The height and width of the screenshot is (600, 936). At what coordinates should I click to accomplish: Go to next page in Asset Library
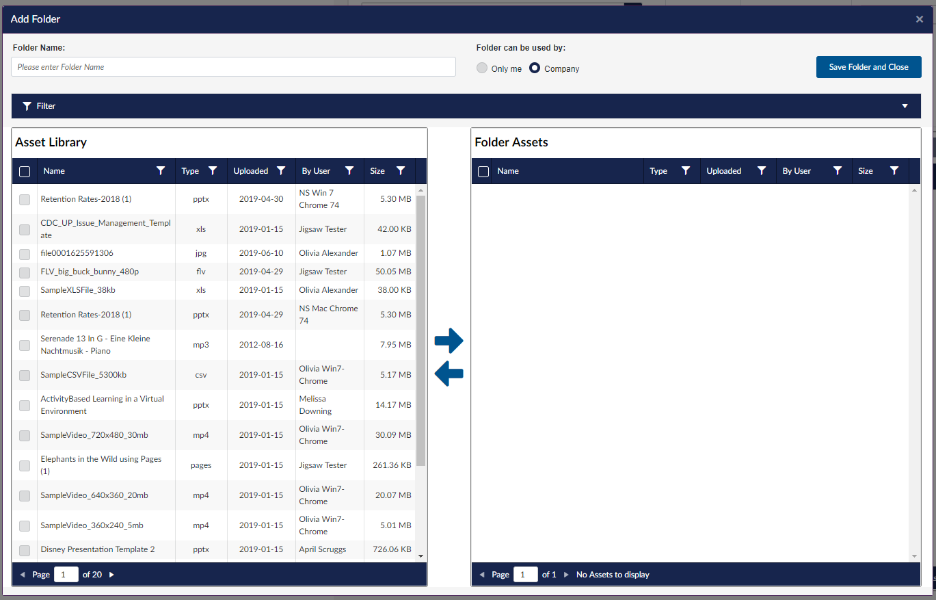click(111, 575)
